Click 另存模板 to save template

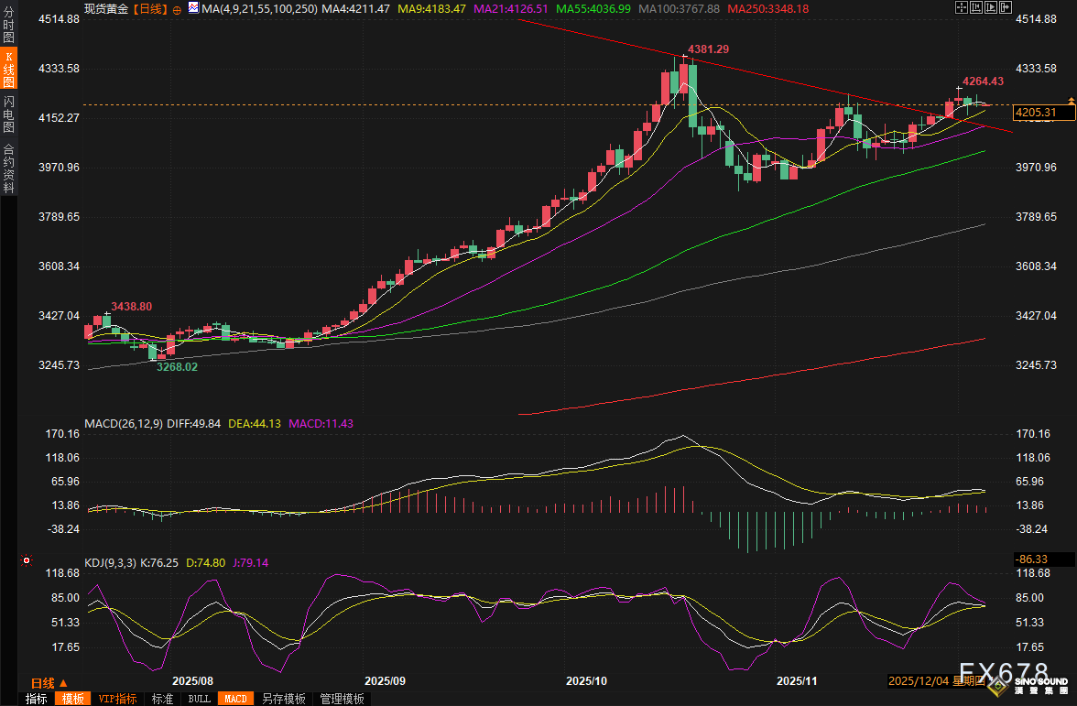tap(283, 699)
